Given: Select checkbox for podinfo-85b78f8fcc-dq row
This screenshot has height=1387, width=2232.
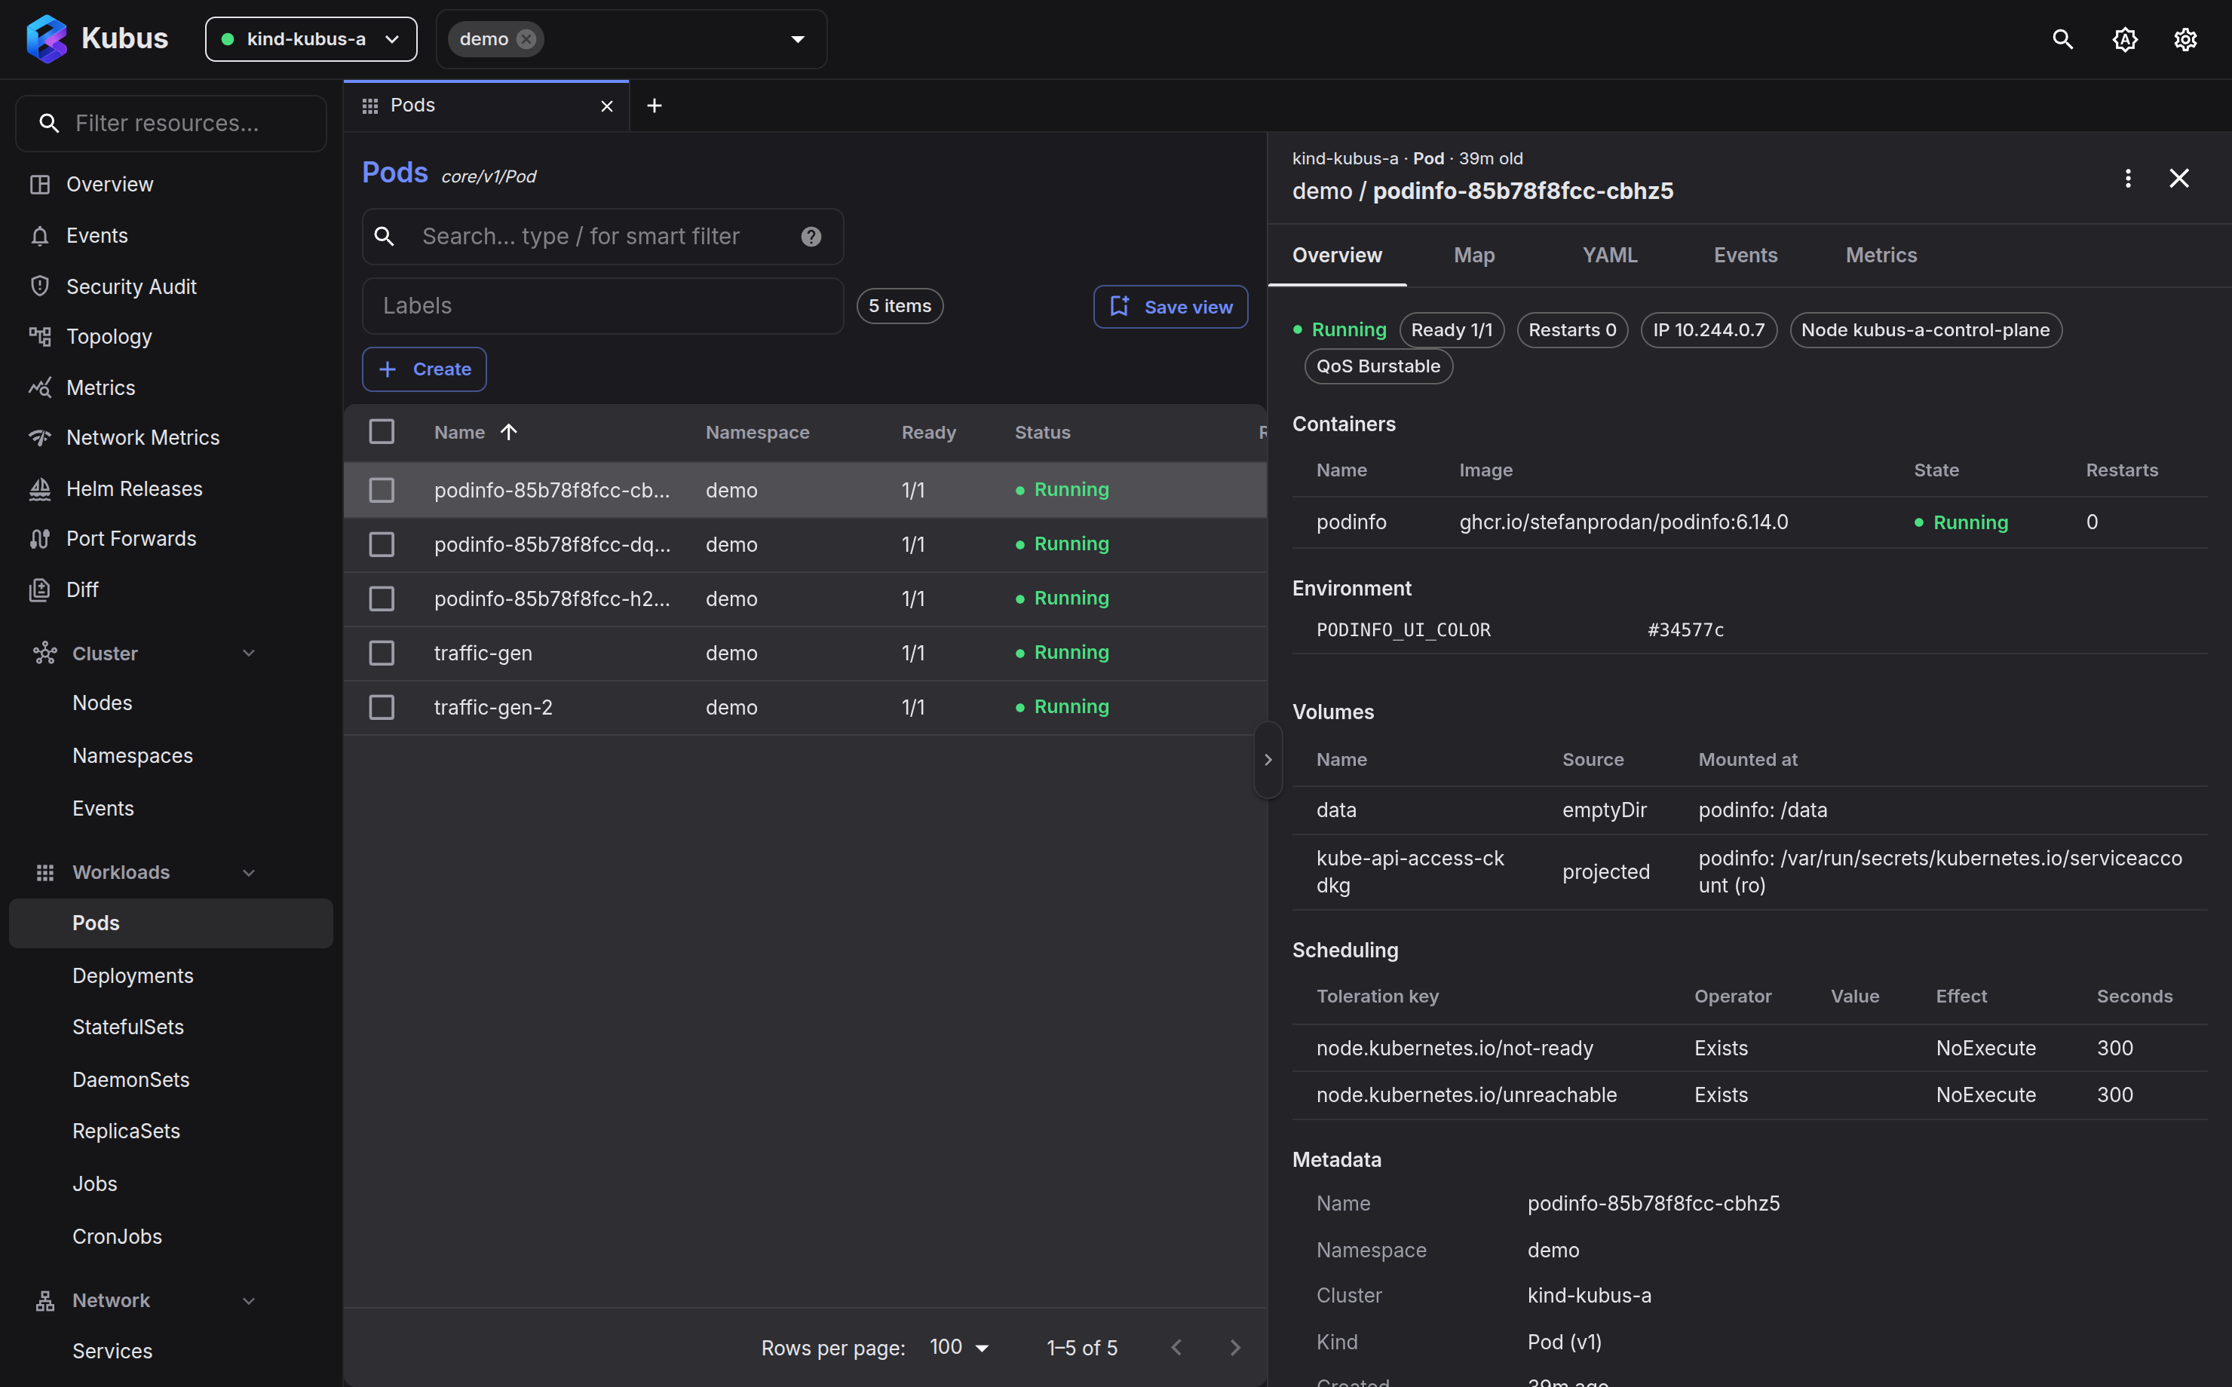Looking at the screenshot, I should pyautogui.click(x=382, y=545).
